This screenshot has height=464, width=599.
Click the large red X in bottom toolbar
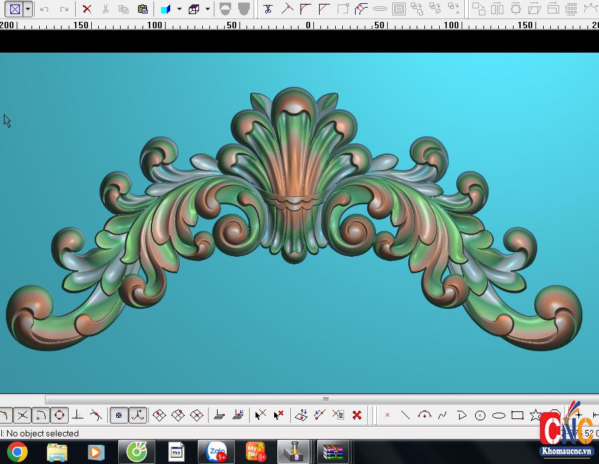click(357, 415)
